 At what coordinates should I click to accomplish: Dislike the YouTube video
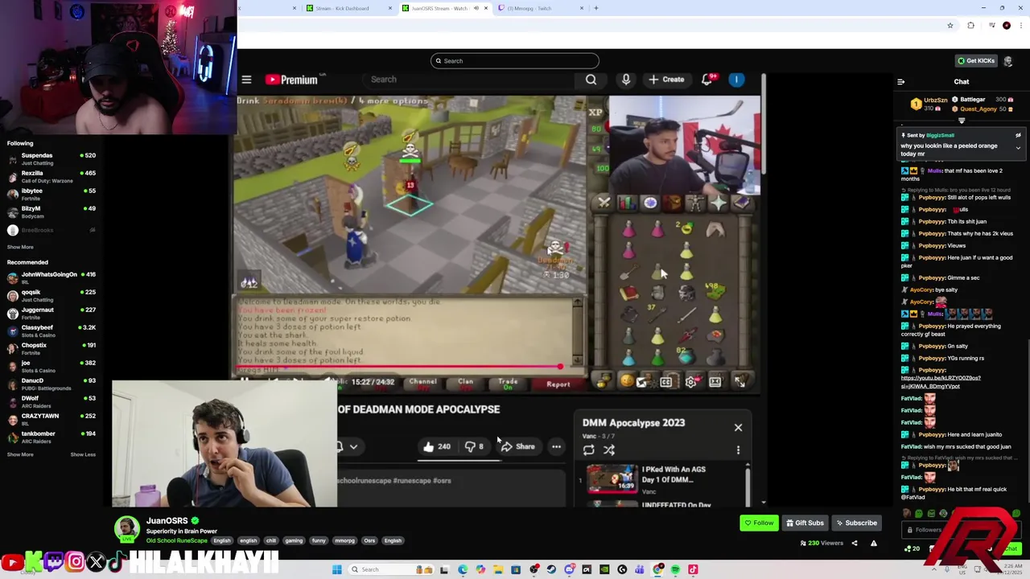pos(474,446)
